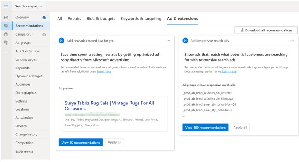Open options menu on Add new ads card
The image size is (299, 162).
[x=168, y=40]
